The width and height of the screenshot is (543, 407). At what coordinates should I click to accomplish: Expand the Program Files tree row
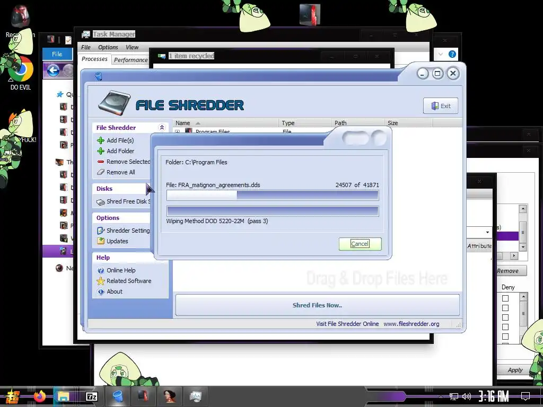point(178,131)
